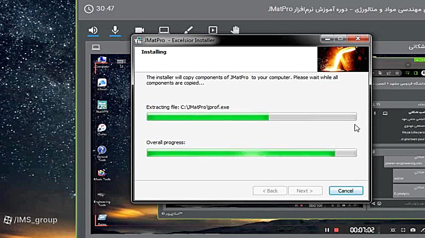Click the recorder collapse arrows icon
The width and height of the screenshot is (425, 238).
pyautogui.click(x=403, y=230)
